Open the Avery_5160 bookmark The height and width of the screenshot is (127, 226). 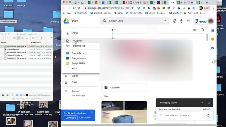pos(195,13)
